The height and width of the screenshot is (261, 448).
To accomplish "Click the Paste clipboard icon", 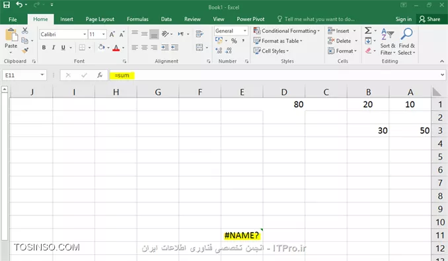I will pos(11,35).
